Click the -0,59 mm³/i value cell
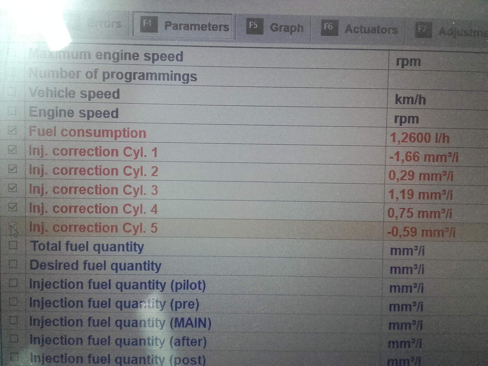Viewport: 488px width, 366px height. (x=421, y=232)
